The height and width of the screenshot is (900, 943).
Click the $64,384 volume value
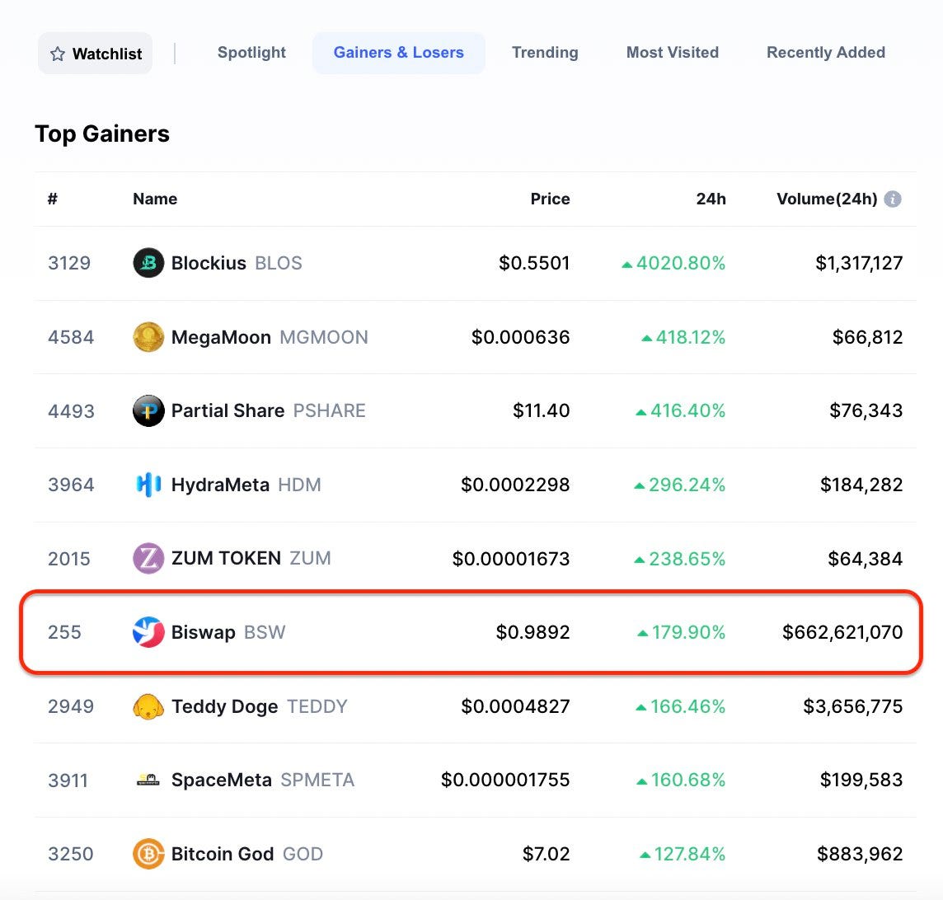(866, 559)
